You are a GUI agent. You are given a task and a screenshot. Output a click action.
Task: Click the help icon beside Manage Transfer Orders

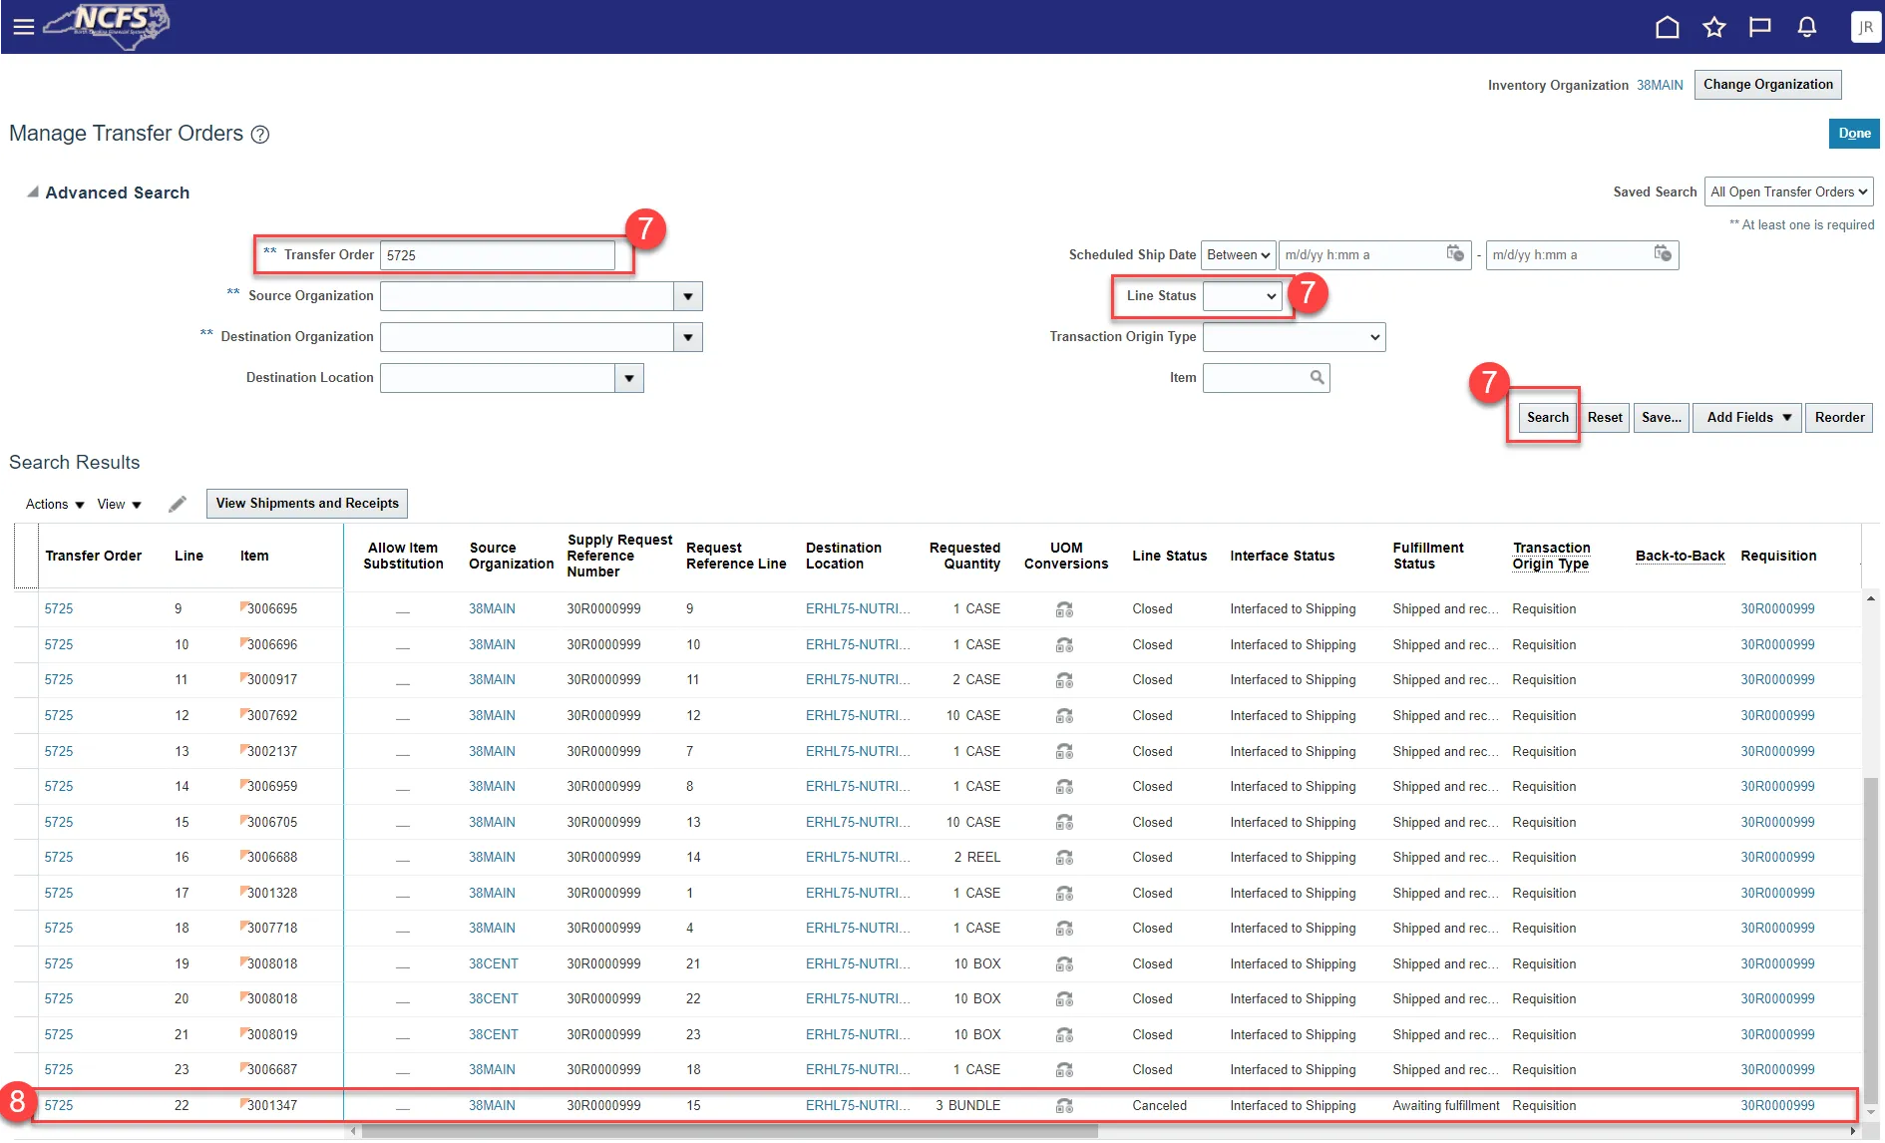tap(260, 135)
